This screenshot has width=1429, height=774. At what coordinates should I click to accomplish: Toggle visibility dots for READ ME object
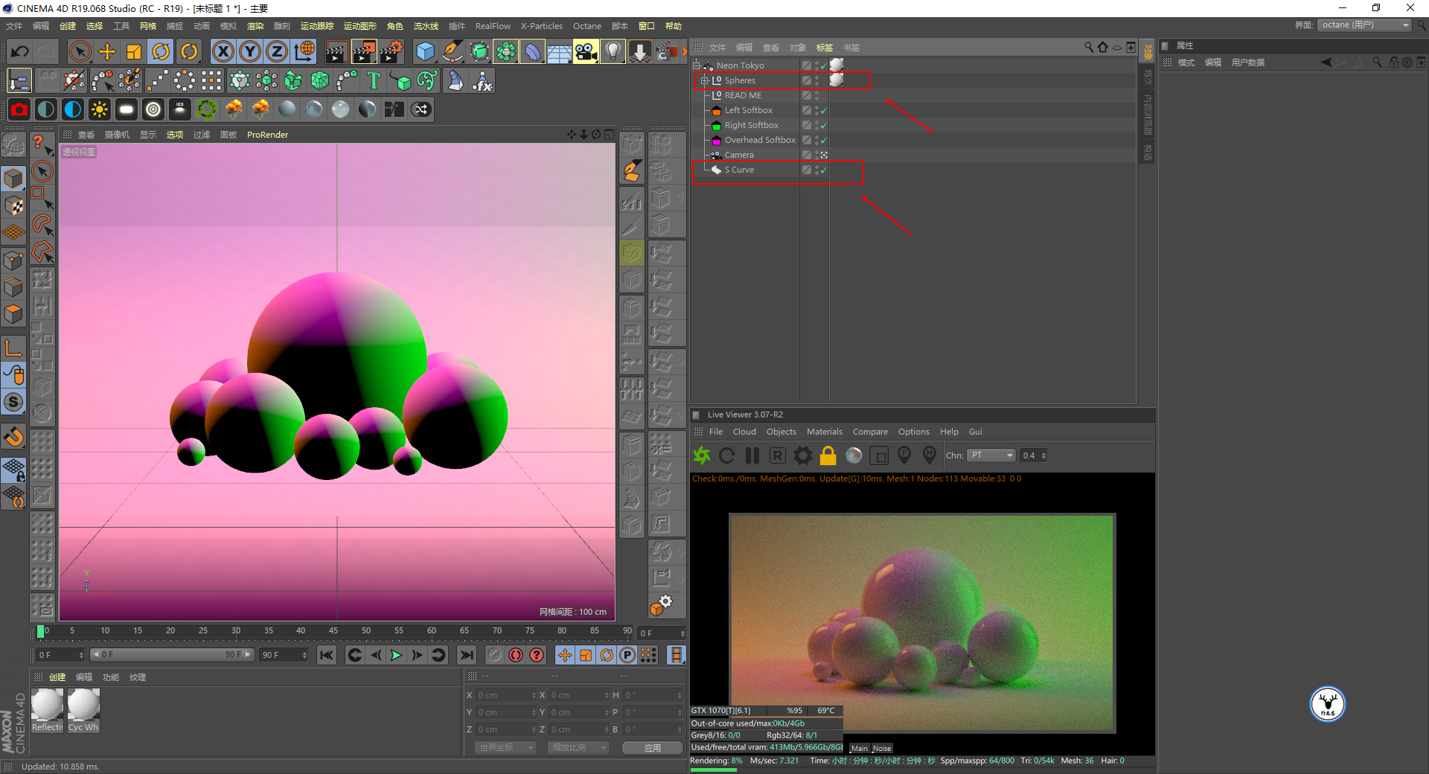coord(816,95)
